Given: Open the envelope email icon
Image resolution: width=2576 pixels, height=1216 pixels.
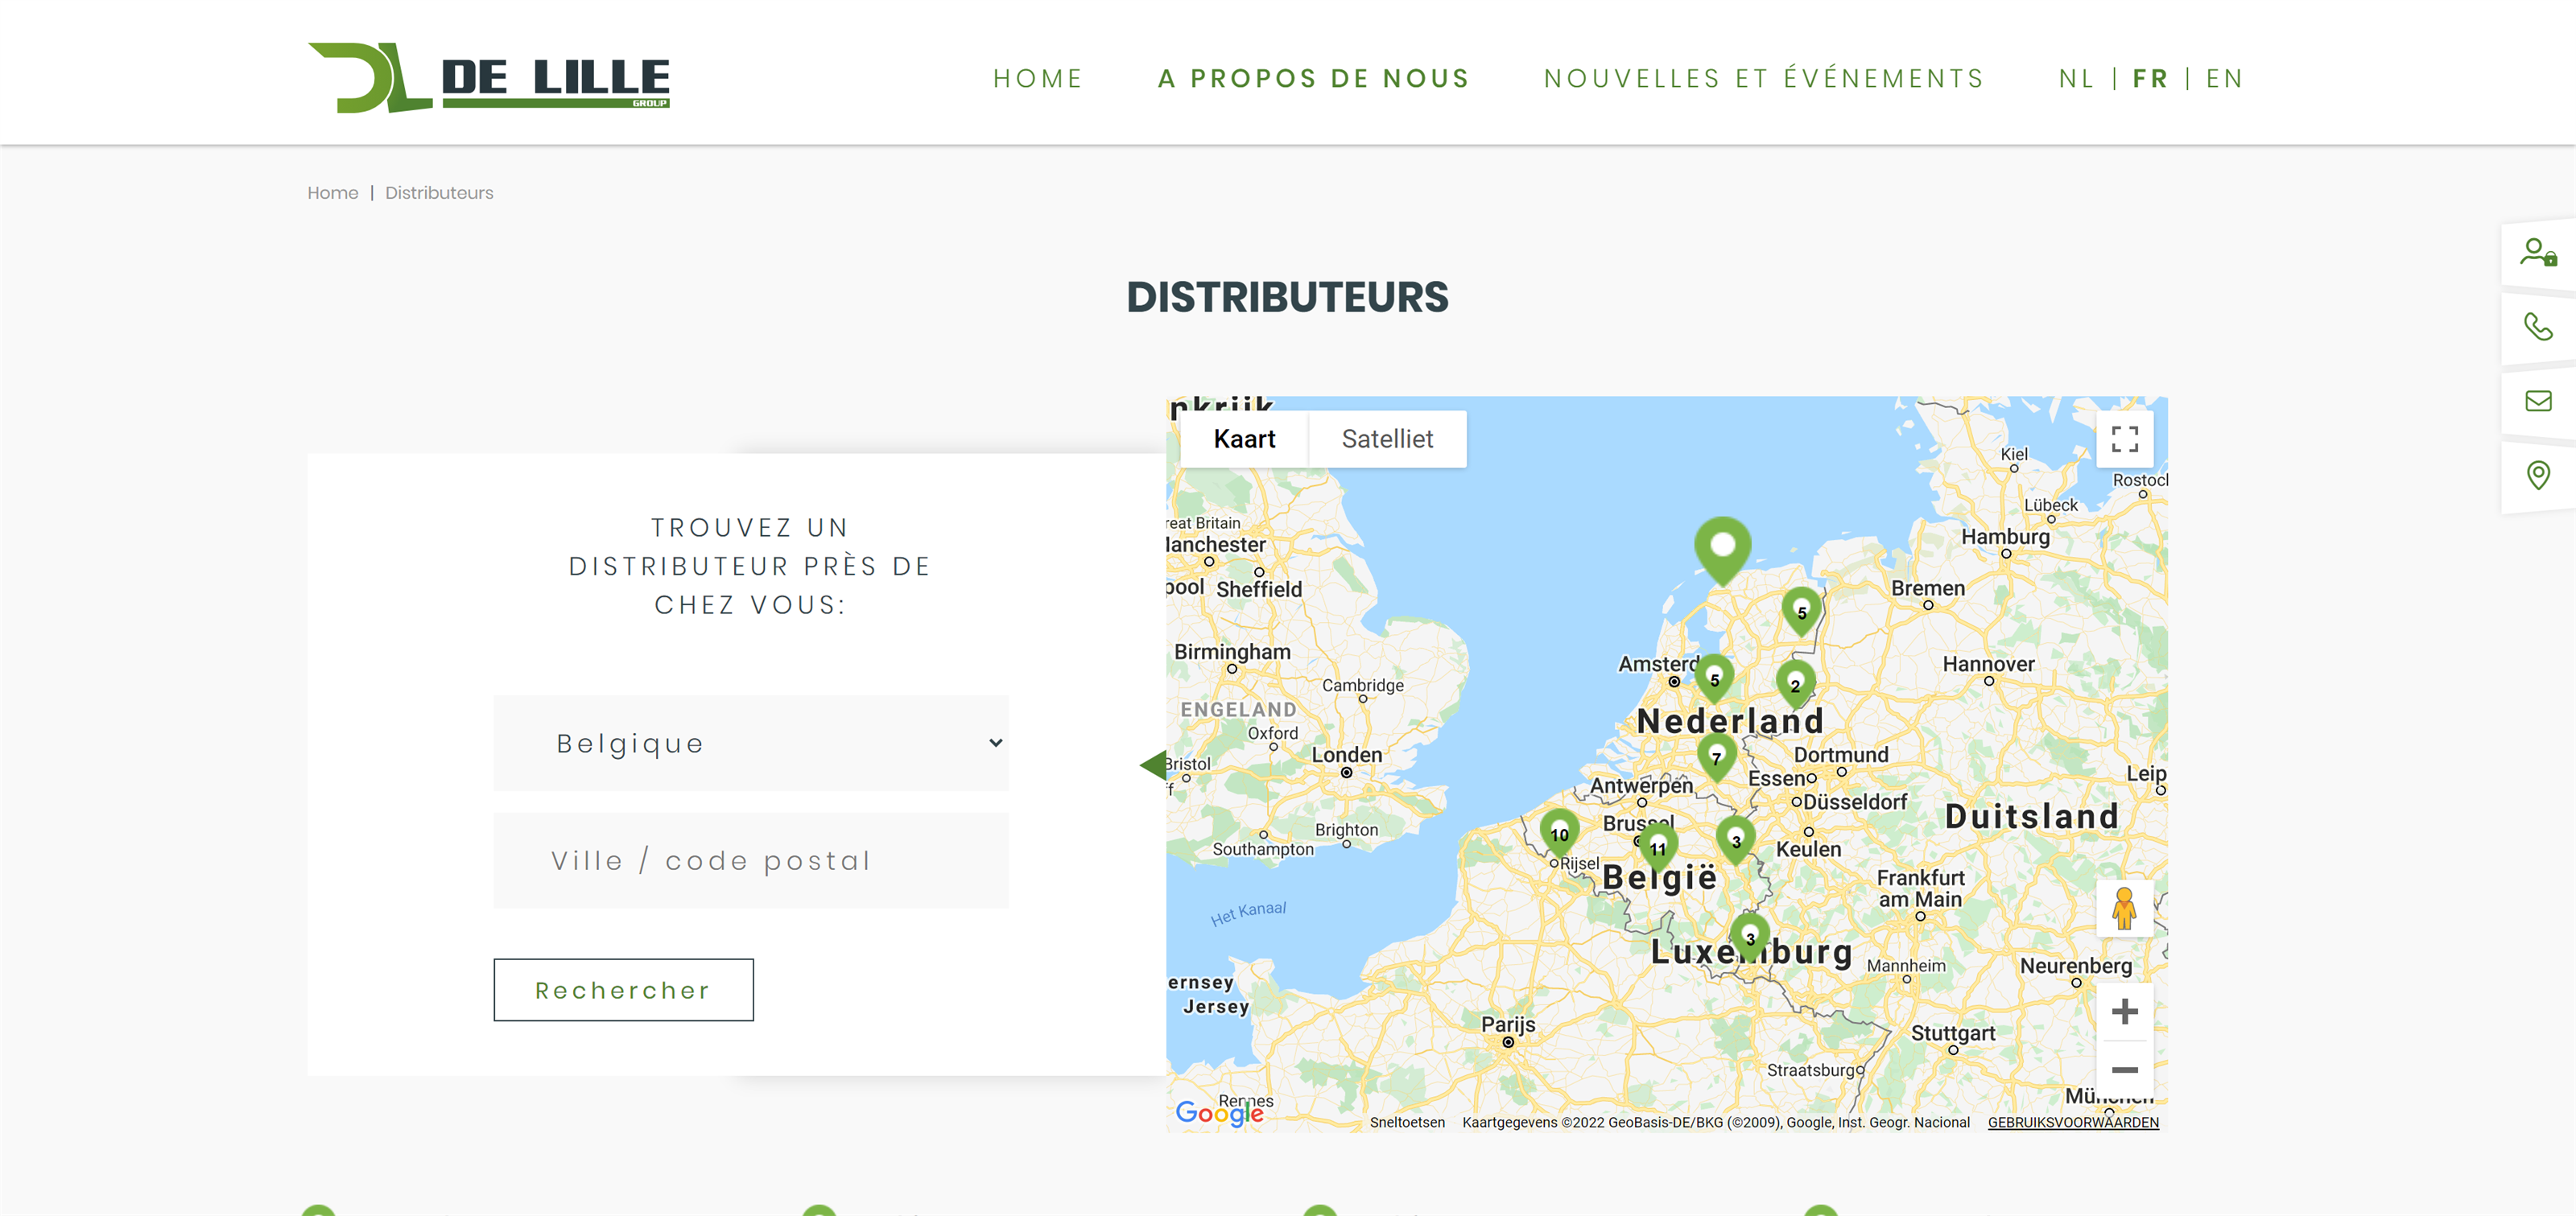Looking at the screenshot, I should tap(2537, 401).
